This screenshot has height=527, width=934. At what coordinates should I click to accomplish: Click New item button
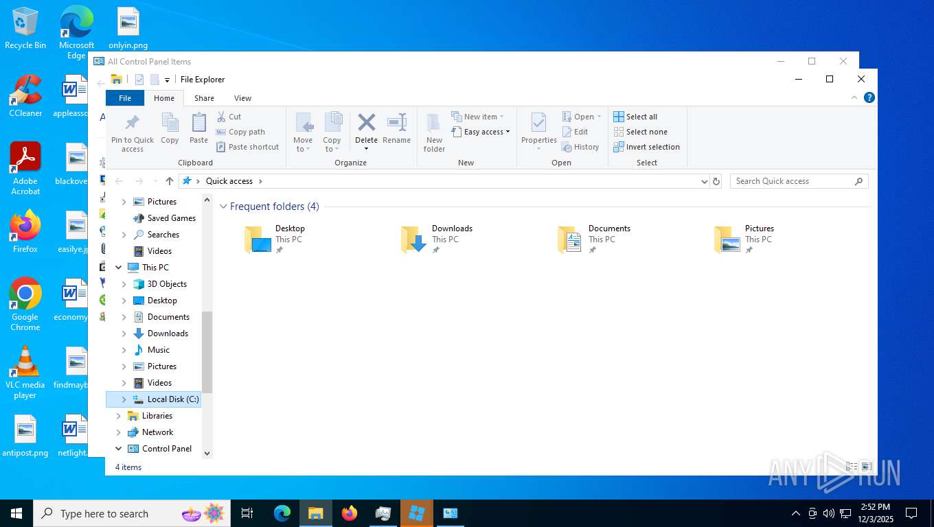478,117
